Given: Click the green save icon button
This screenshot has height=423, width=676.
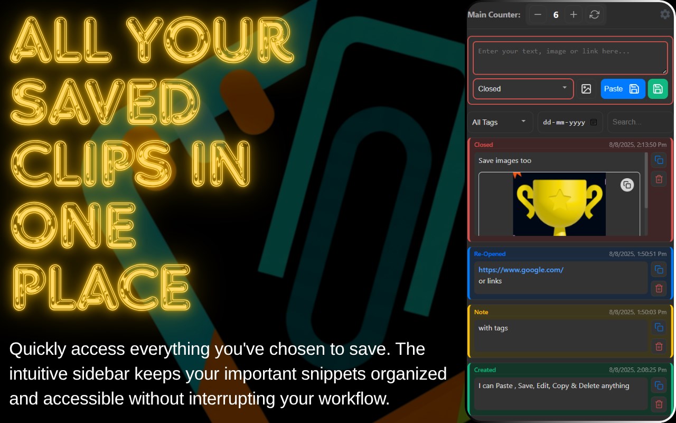Looking at the screenshot, I should [x=658, y=89].
